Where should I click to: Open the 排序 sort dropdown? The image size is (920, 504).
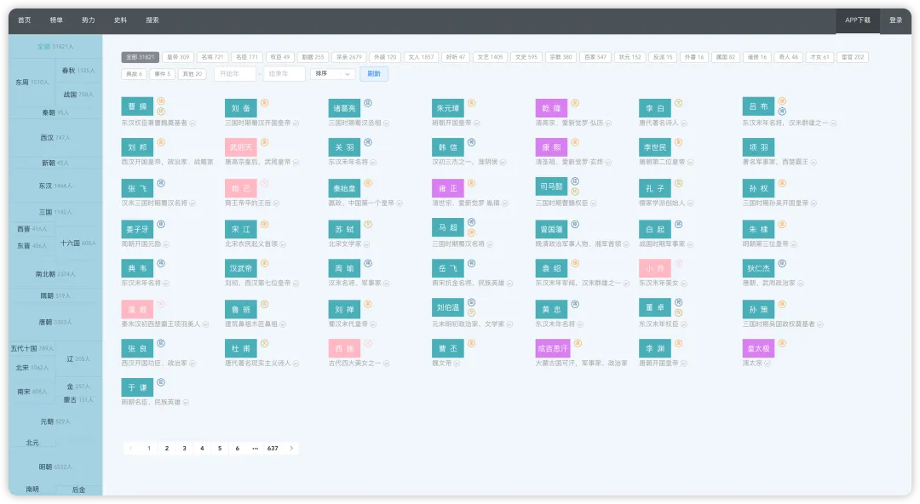point(333,74)
